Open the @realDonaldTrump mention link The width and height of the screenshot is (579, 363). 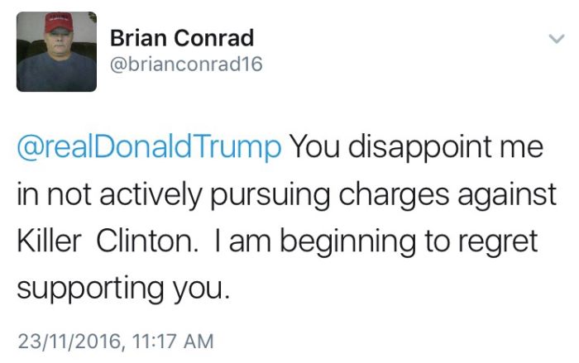point(149,148)
